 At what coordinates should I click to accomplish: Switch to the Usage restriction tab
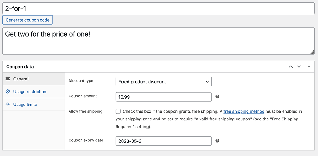click(34, 92)
